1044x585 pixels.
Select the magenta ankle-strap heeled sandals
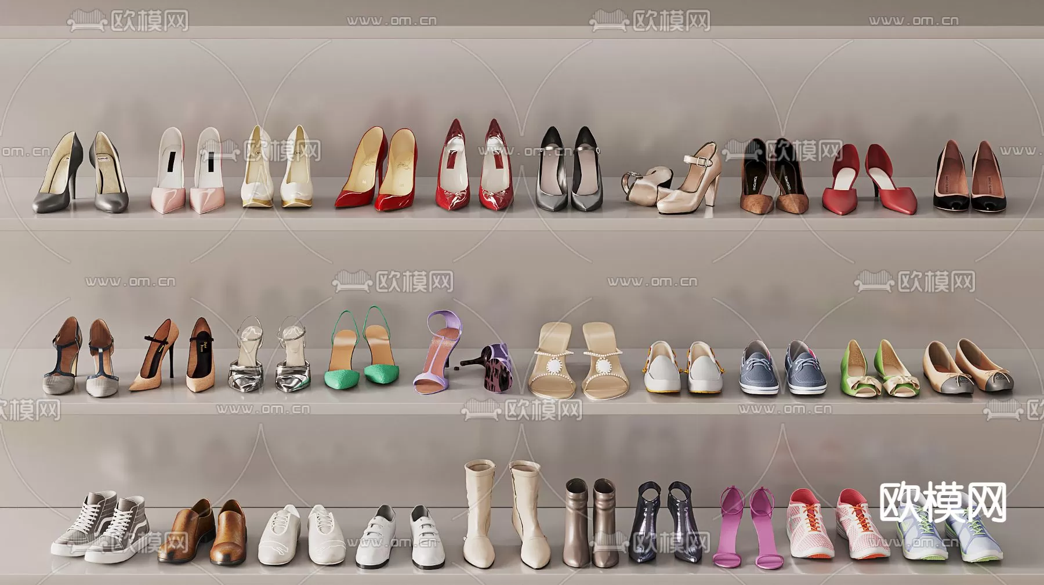point(748,528)
